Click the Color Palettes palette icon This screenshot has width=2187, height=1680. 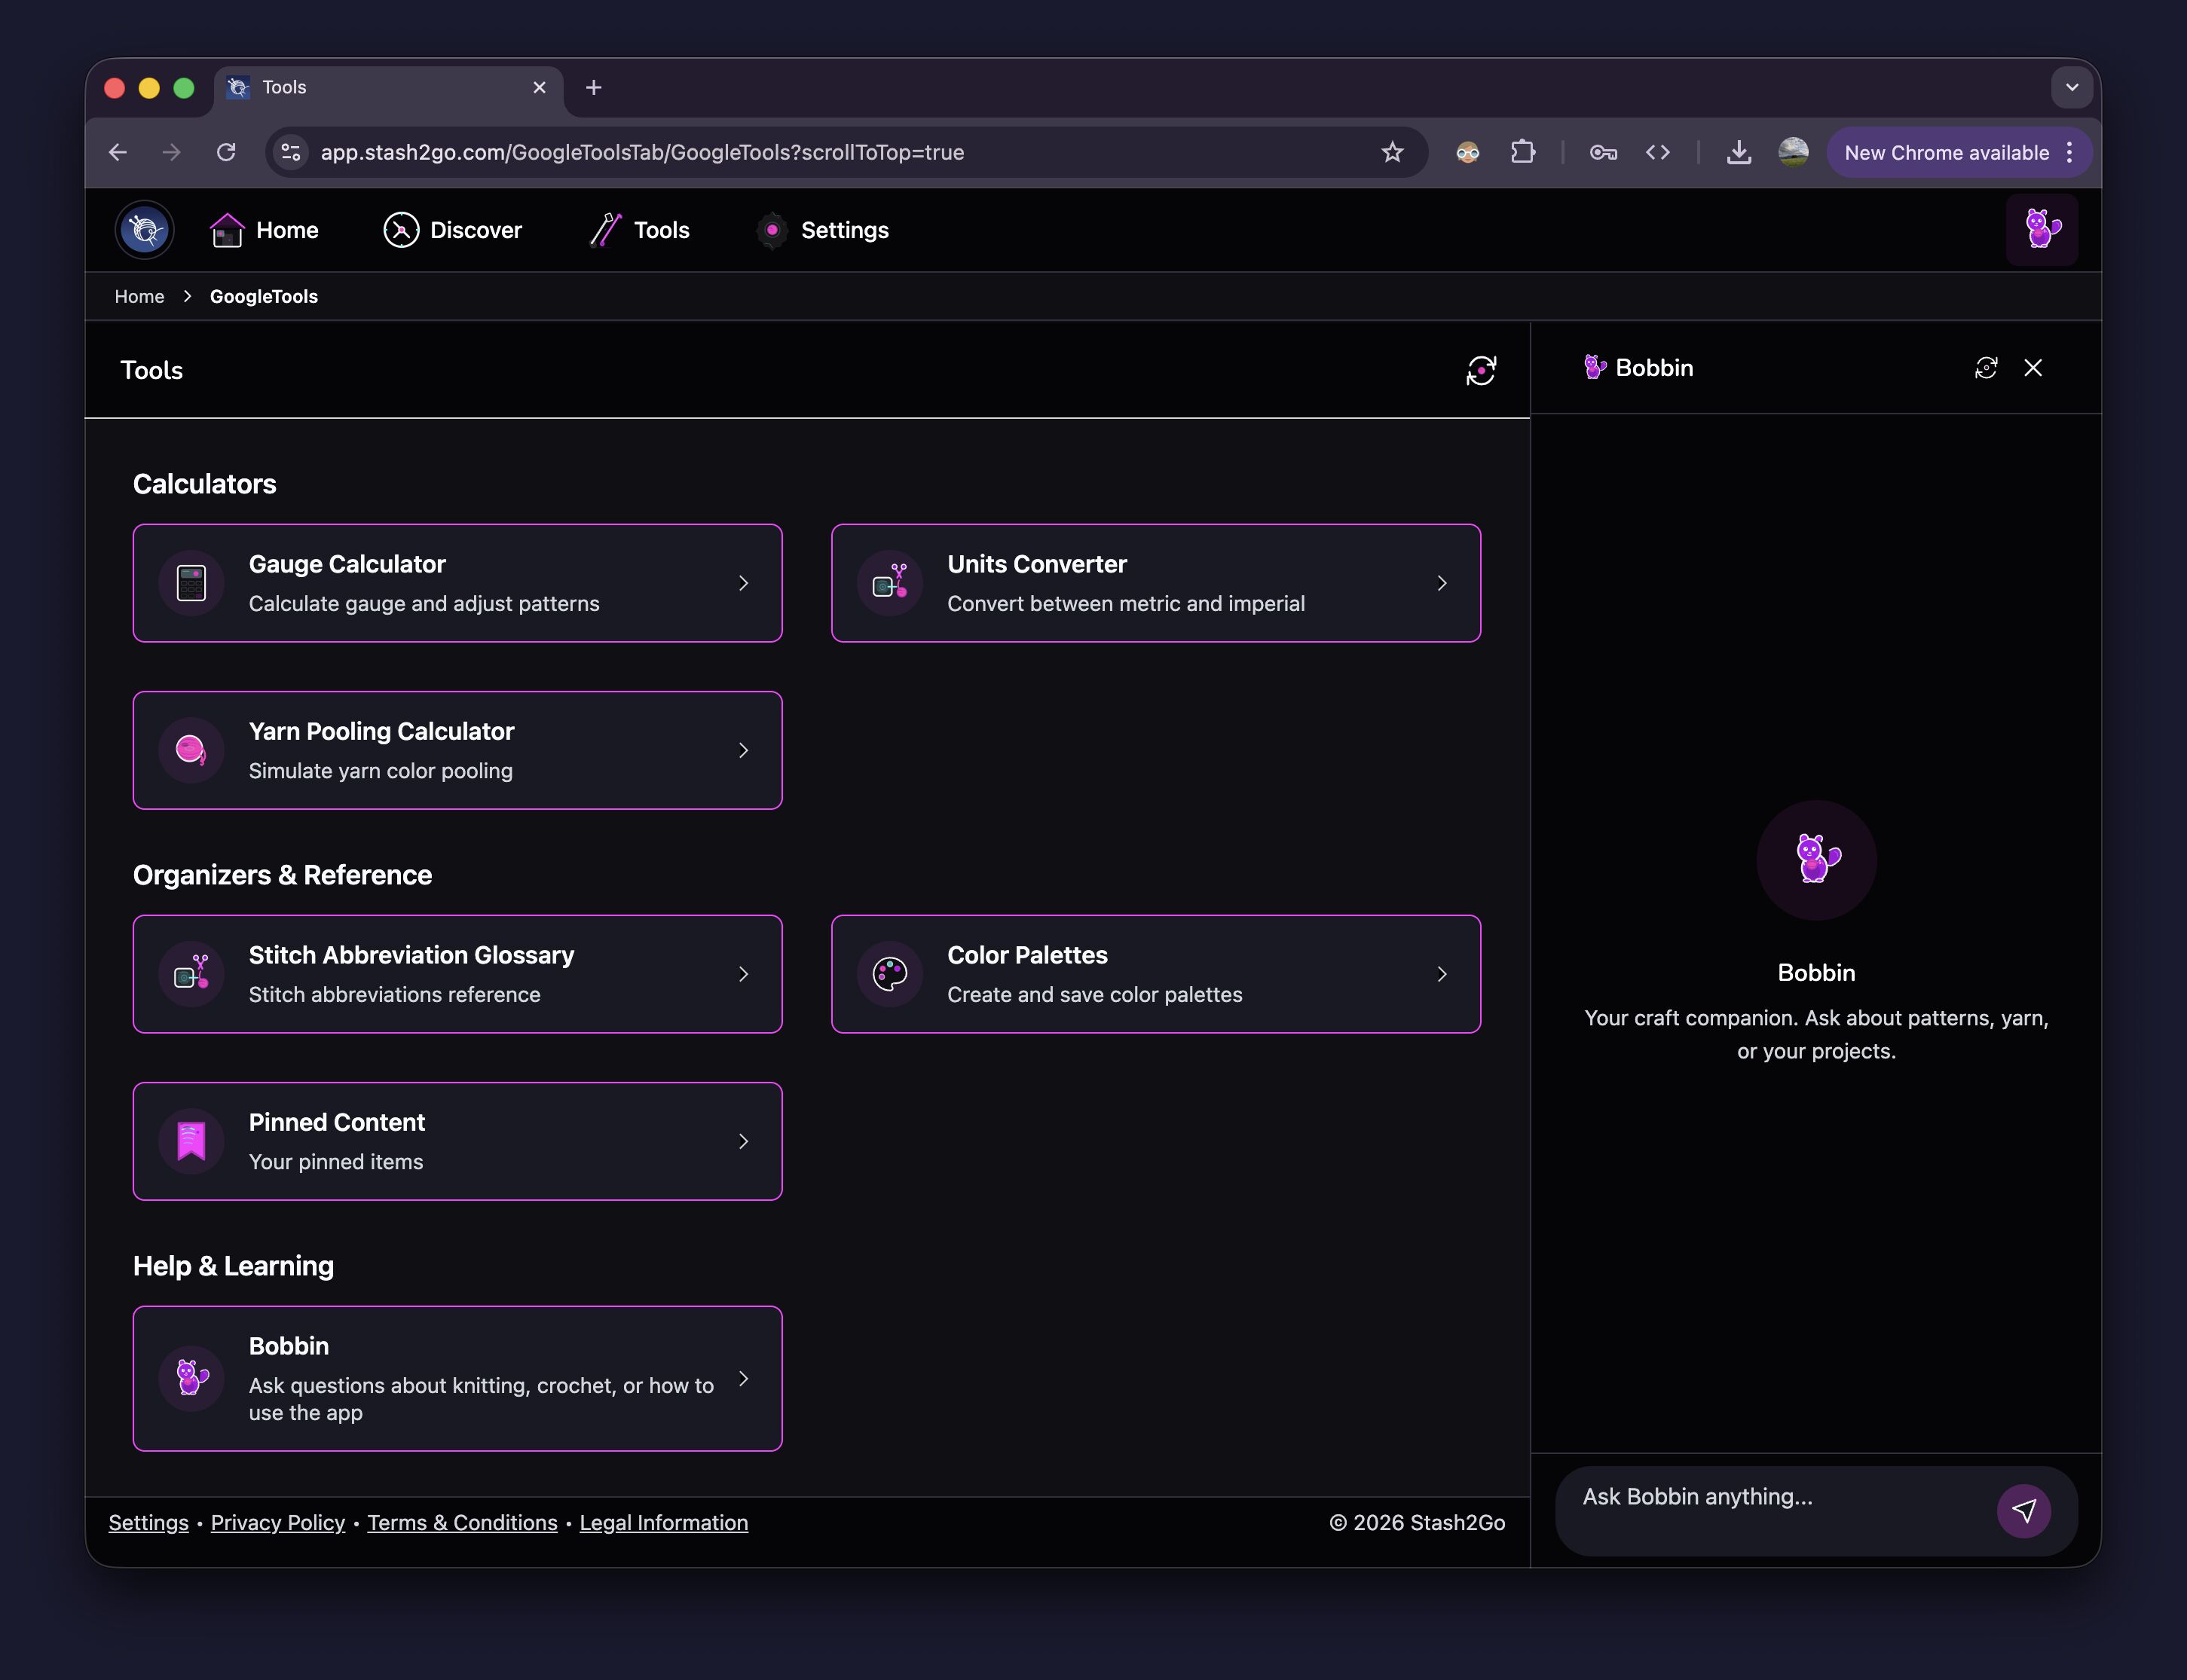(889, 974)
